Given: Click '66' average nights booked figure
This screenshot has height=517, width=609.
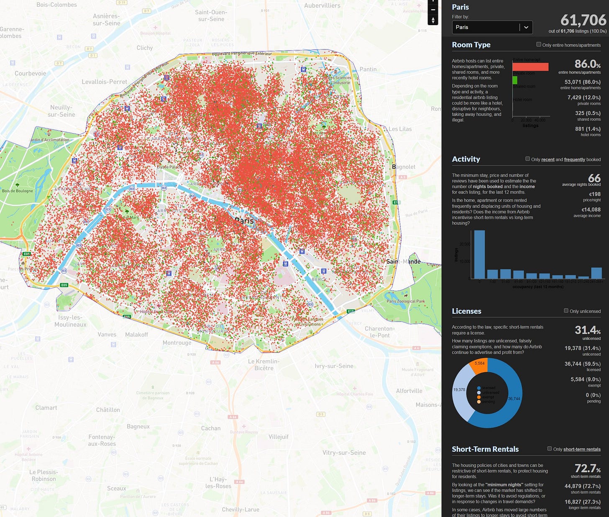Looking at the screenshot, I should pyautogui.click(x=594, y=178).
